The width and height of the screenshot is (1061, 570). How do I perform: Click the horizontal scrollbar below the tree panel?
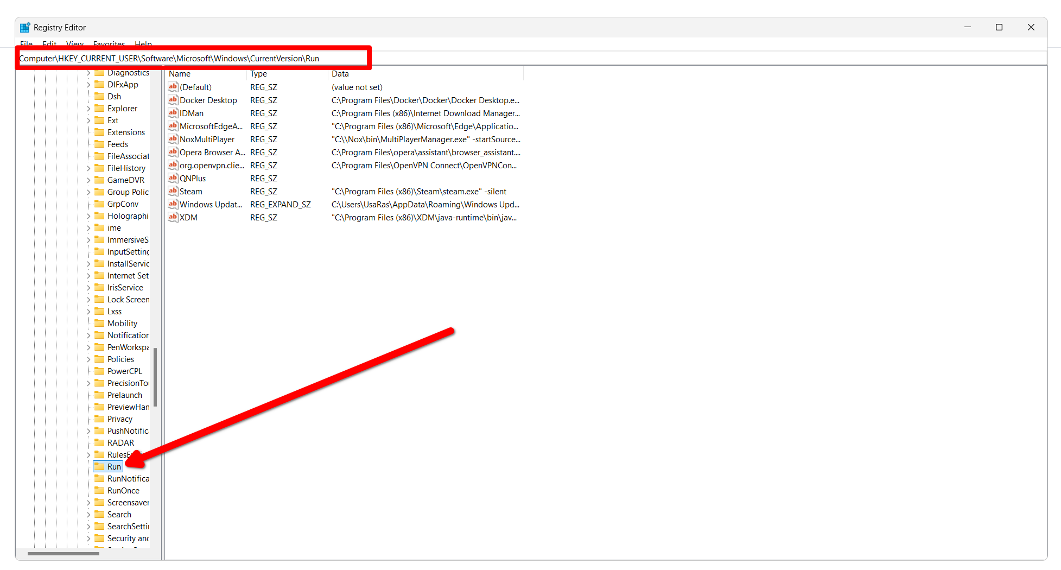pyautogui.click(x=63, y=554)
